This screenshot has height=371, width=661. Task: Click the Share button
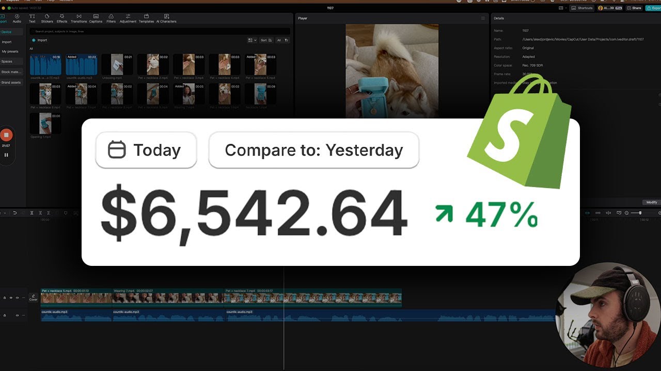634,8
